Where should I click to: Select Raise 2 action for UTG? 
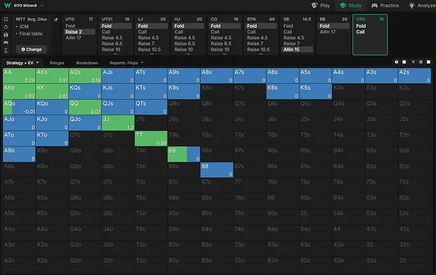tap(74, 32)
